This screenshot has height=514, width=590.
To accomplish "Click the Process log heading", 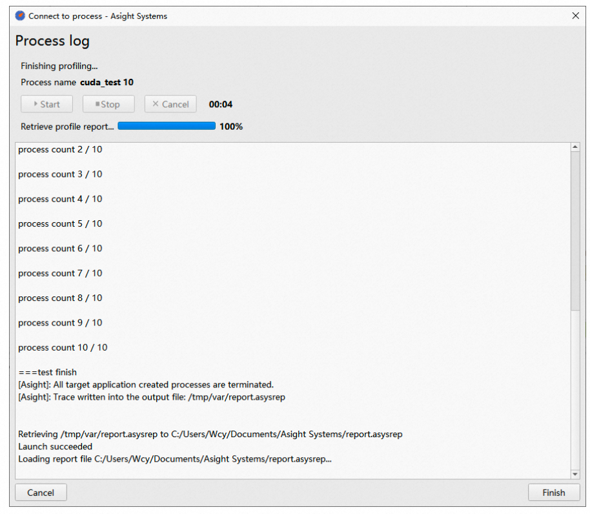I will (52, 41).
